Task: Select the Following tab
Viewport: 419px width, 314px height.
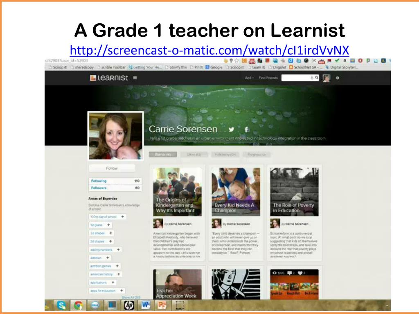Action: [x=225, y=154]
